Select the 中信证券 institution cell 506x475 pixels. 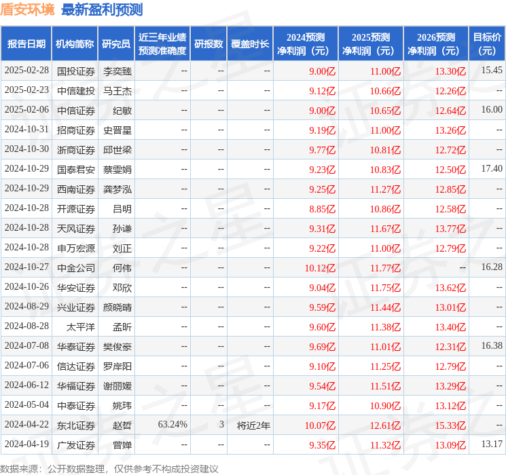76,111
